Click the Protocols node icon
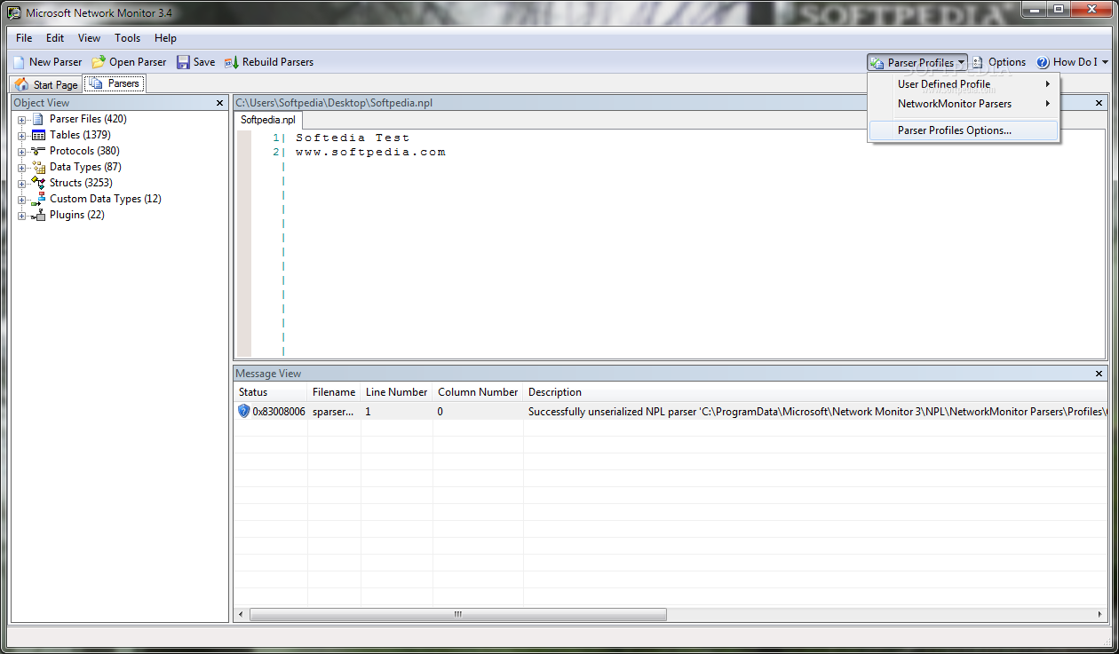The width and height of the screenshot is (1119, 654). [x=38, y=151]
